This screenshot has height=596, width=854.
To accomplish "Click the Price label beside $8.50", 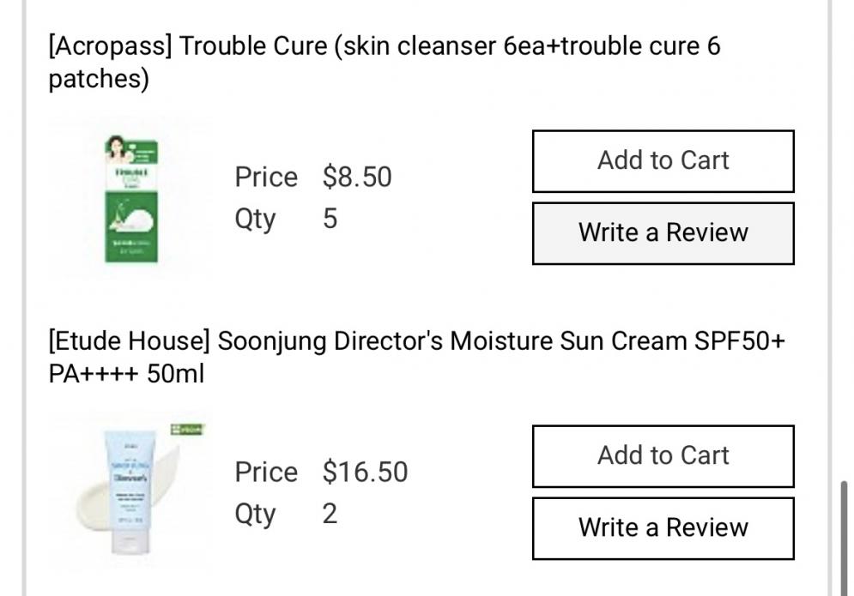I will tap(266, 177).
